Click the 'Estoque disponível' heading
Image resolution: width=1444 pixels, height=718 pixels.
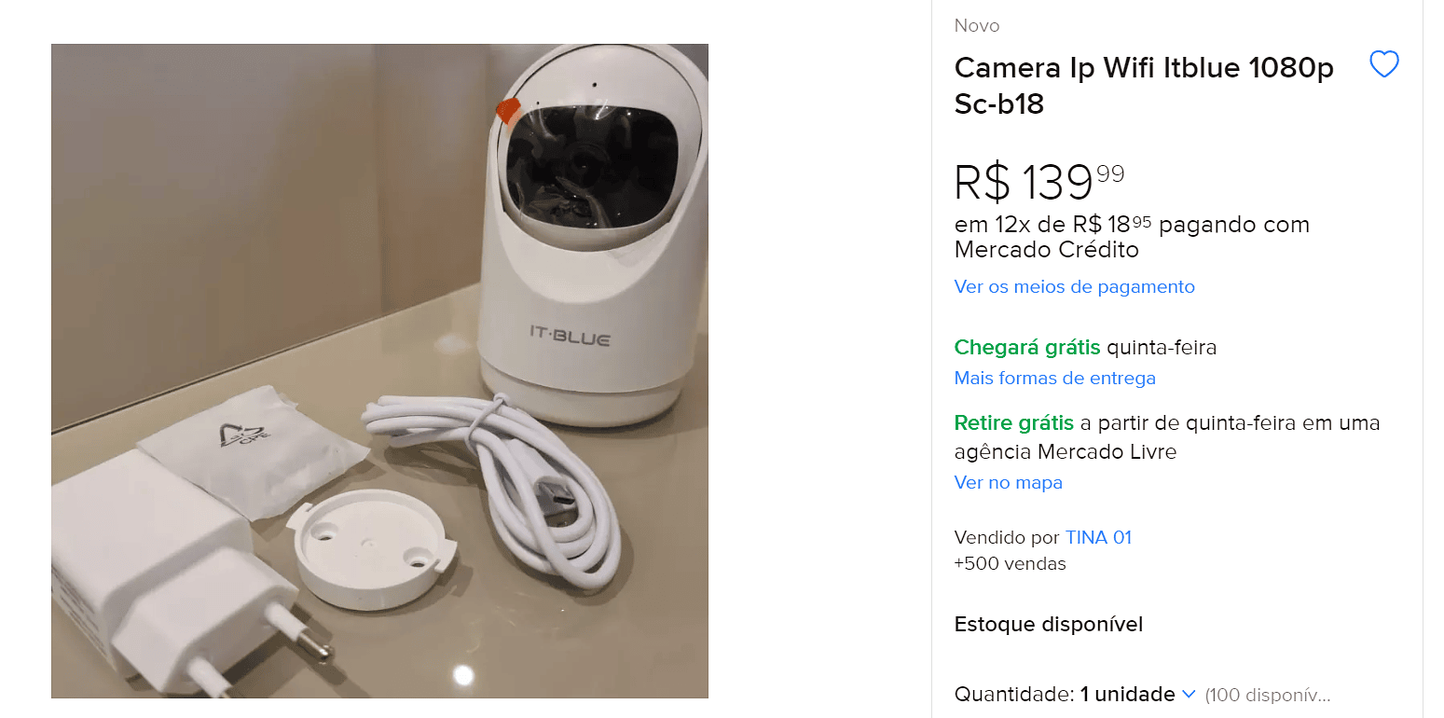coord(1049,624)
